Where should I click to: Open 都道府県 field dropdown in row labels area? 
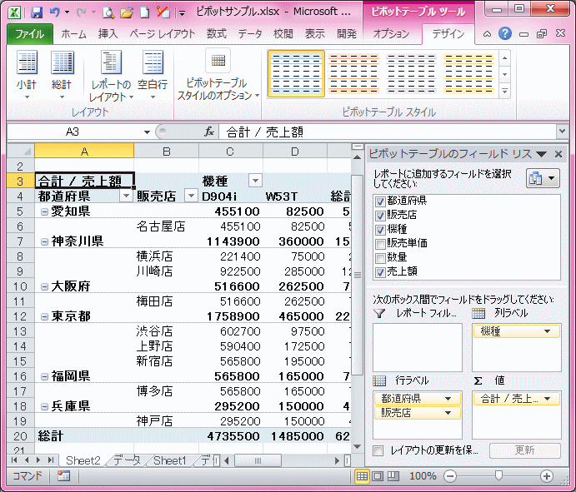point(448,399)
